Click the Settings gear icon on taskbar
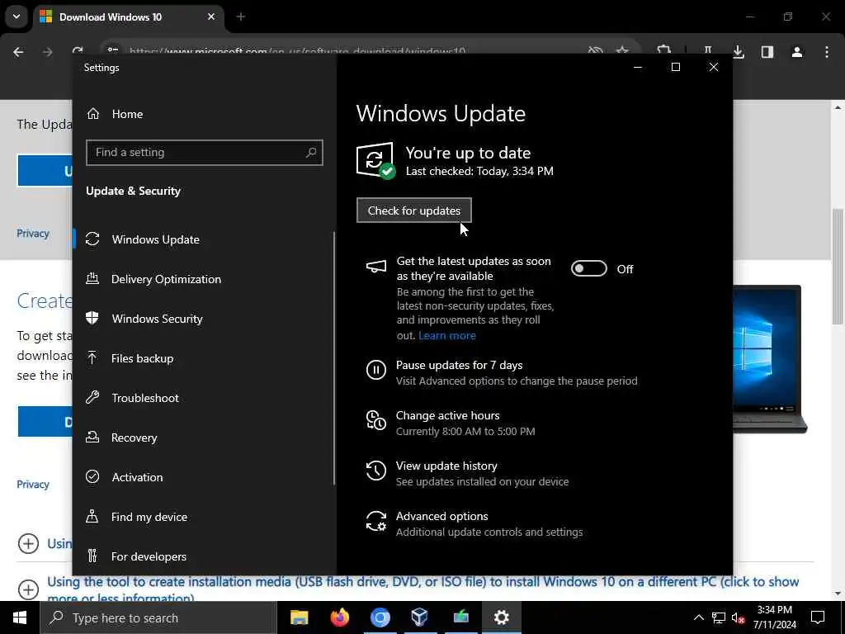Screen dimensions: 845x634 point(501,617)
